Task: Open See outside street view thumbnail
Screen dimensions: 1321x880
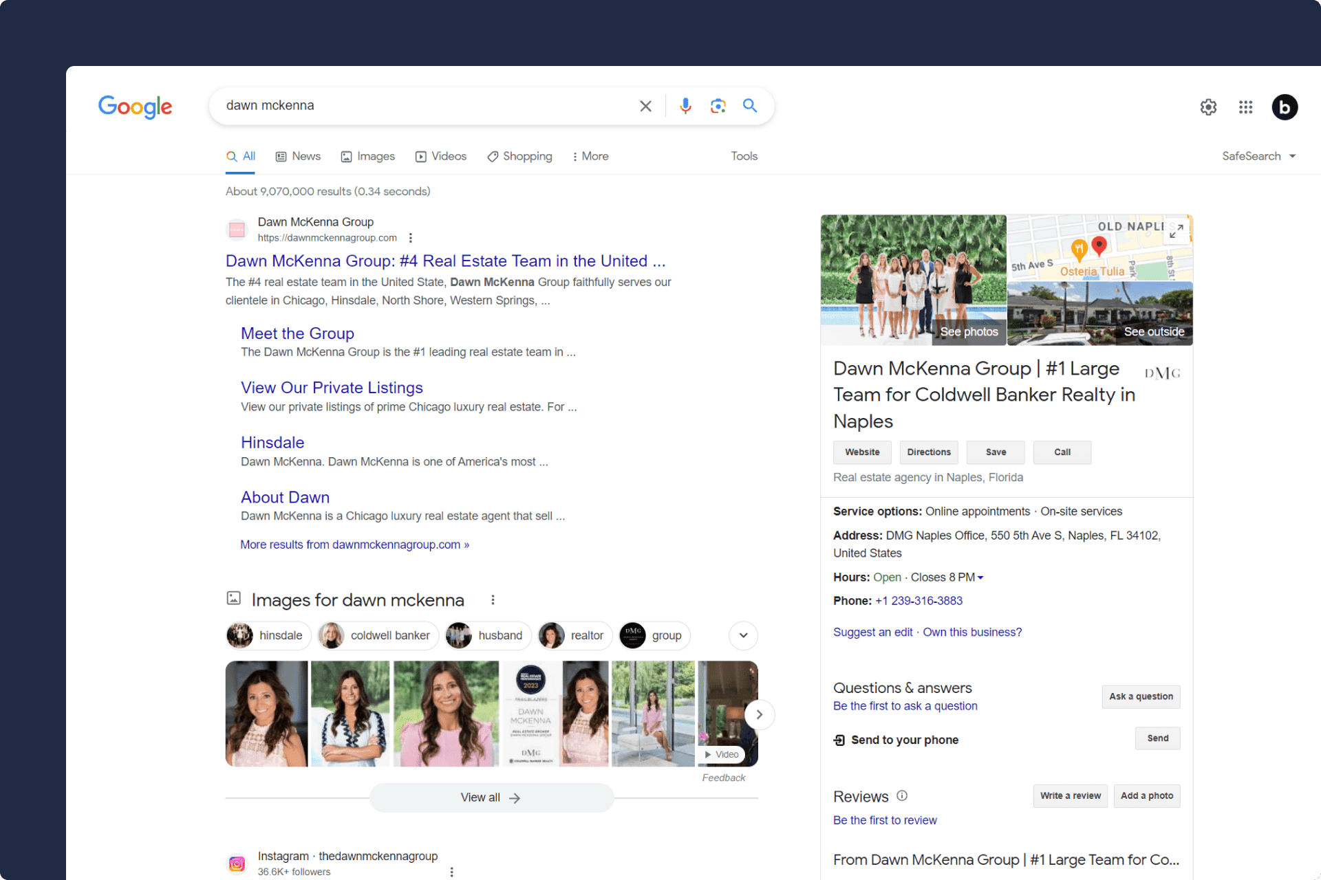Action: click(1100, 313)
